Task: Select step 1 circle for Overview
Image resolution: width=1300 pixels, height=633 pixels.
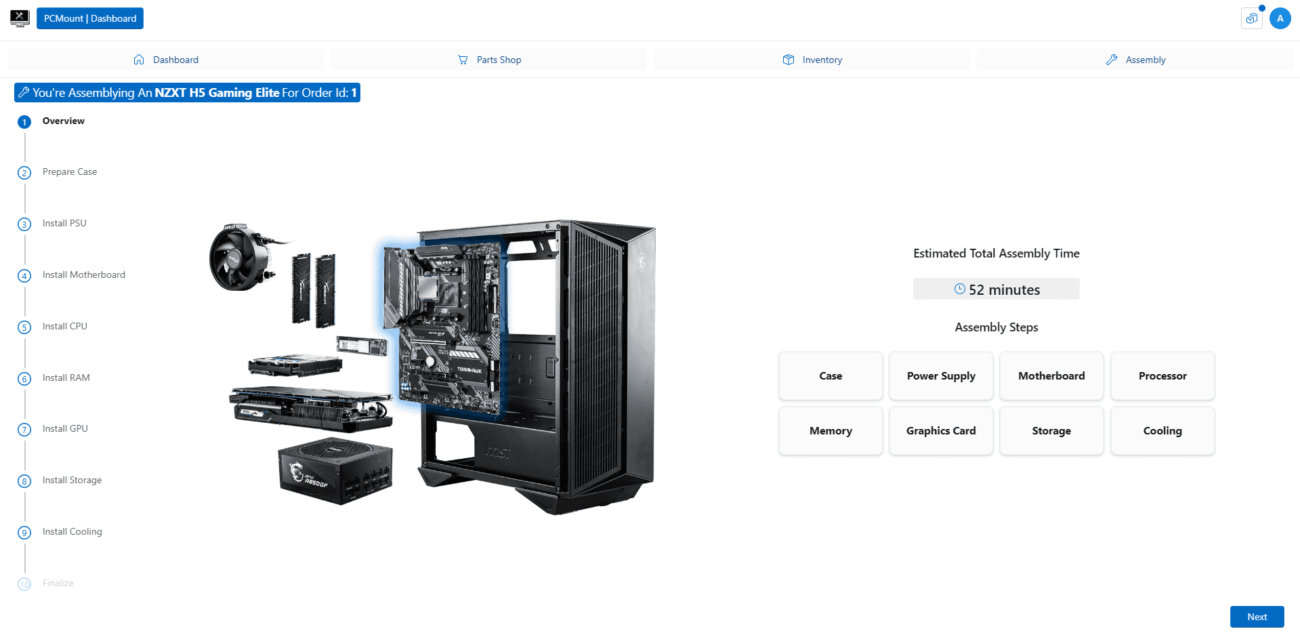Action: [x=24, y=122]
